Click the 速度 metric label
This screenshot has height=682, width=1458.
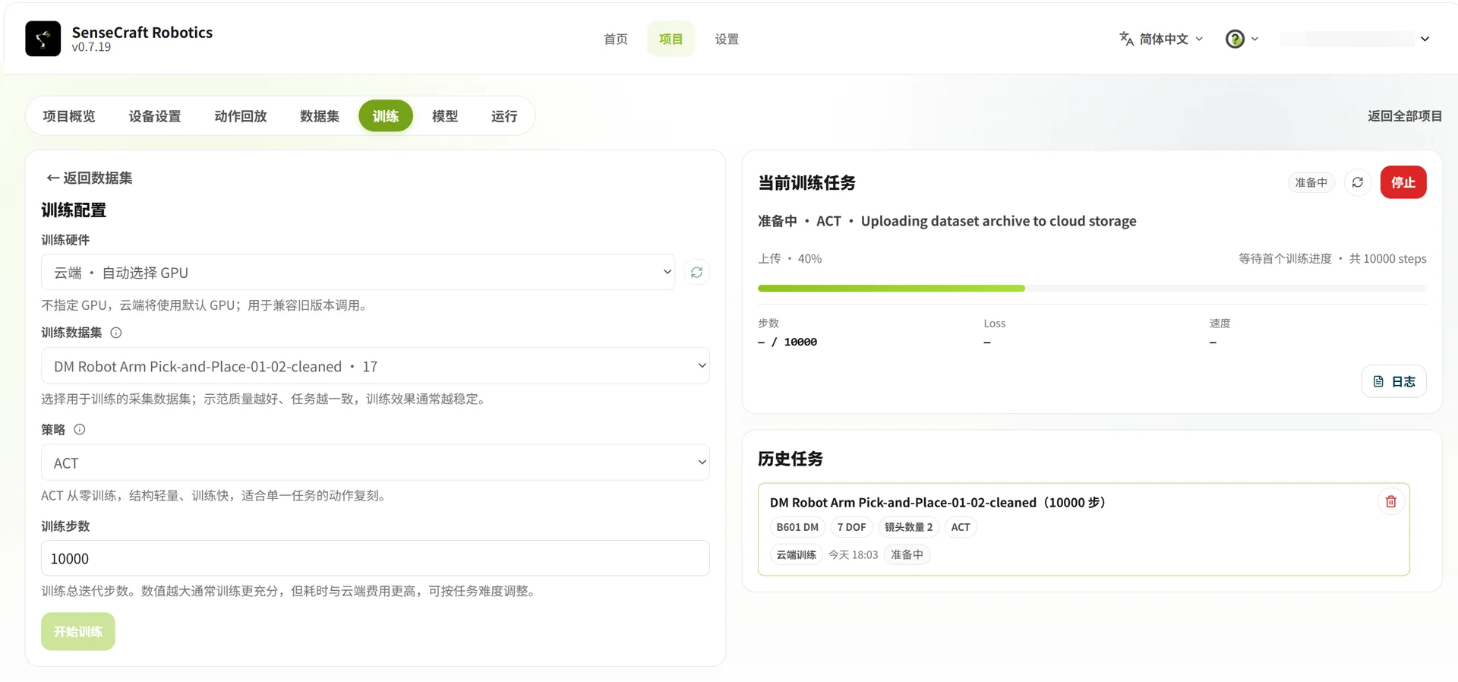[1220, 324]
